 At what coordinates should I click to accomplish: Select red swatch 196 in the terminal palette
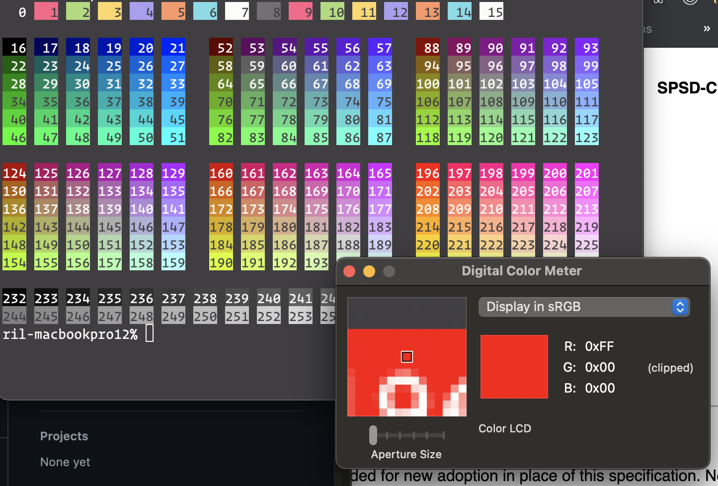tap(428, 173)
